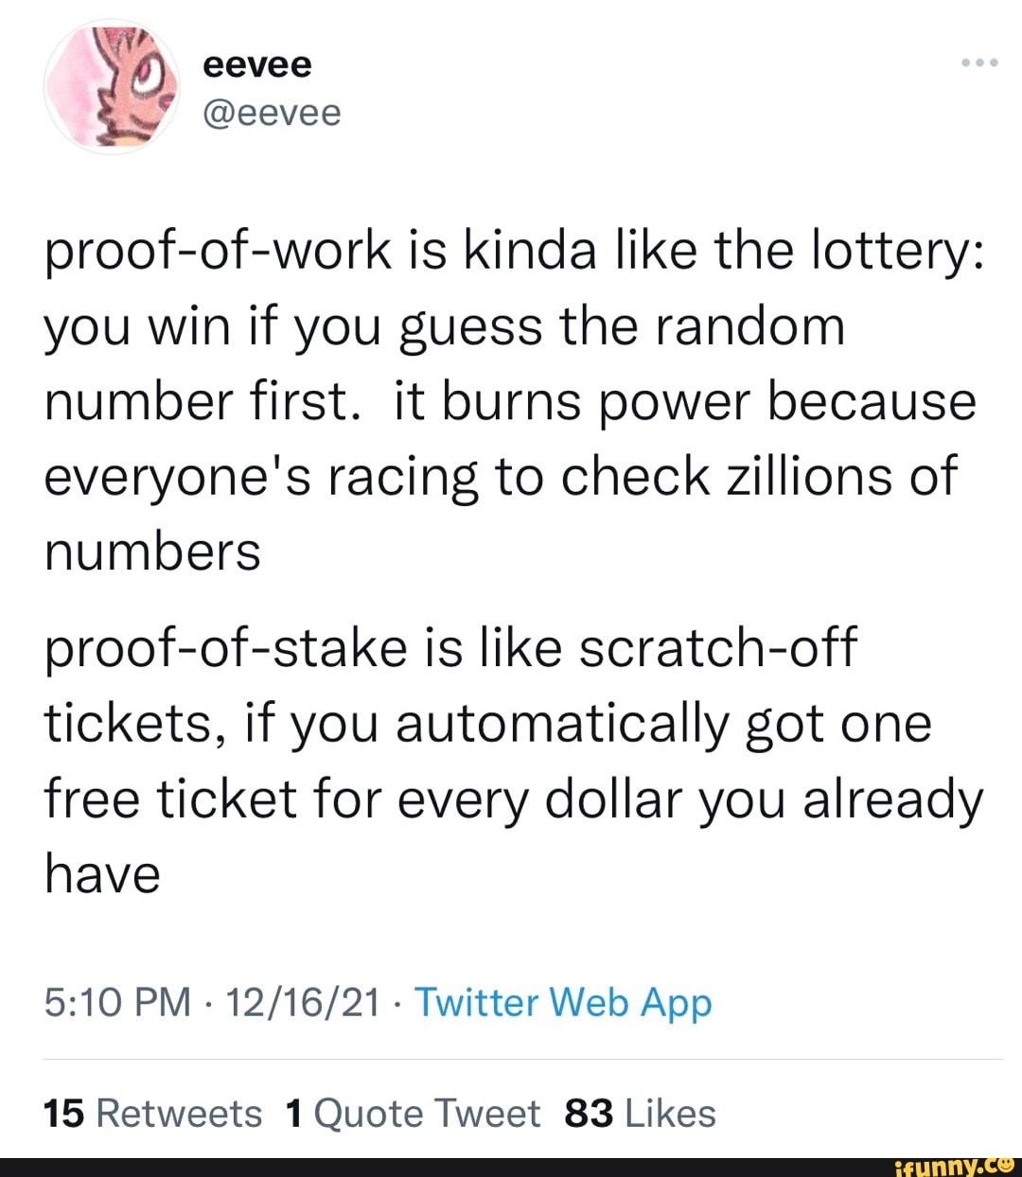
Task: Click the word "random" in the tweet
Action: pyautogui.click(x=748, y=327)
